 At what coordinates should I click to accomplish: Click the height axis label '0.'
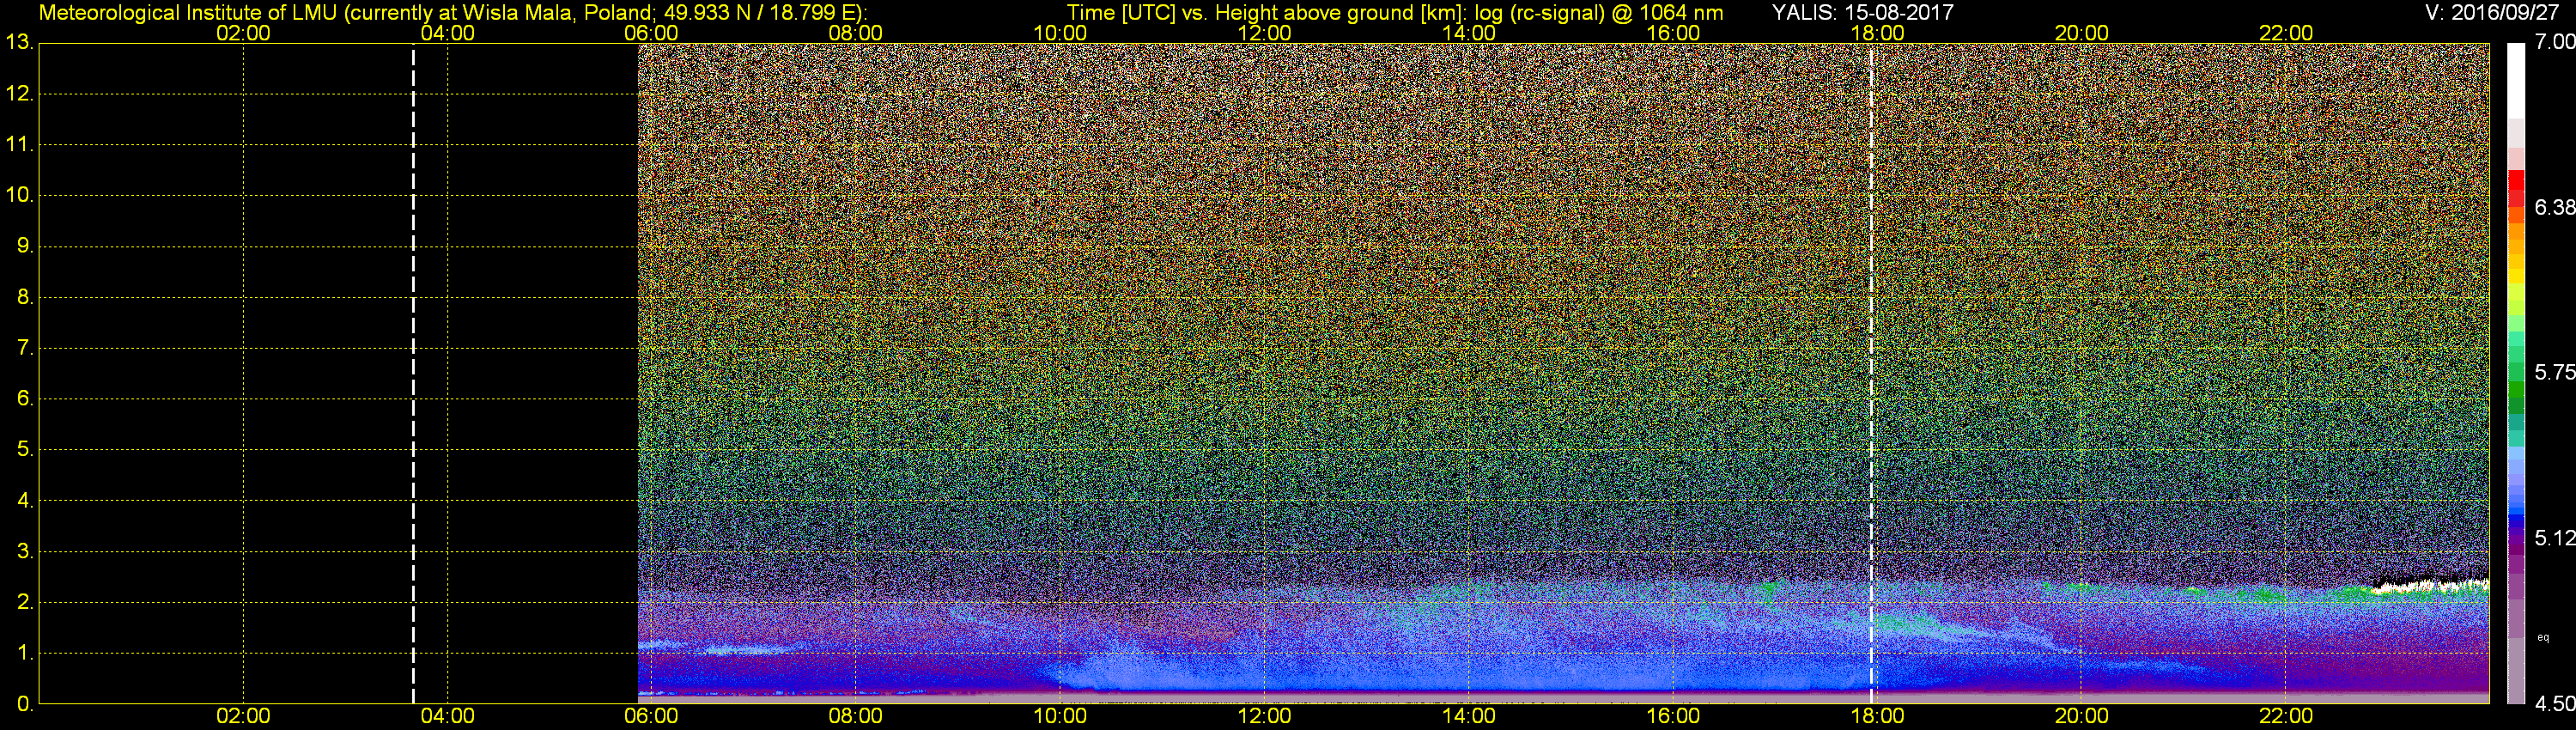[24, 704]
